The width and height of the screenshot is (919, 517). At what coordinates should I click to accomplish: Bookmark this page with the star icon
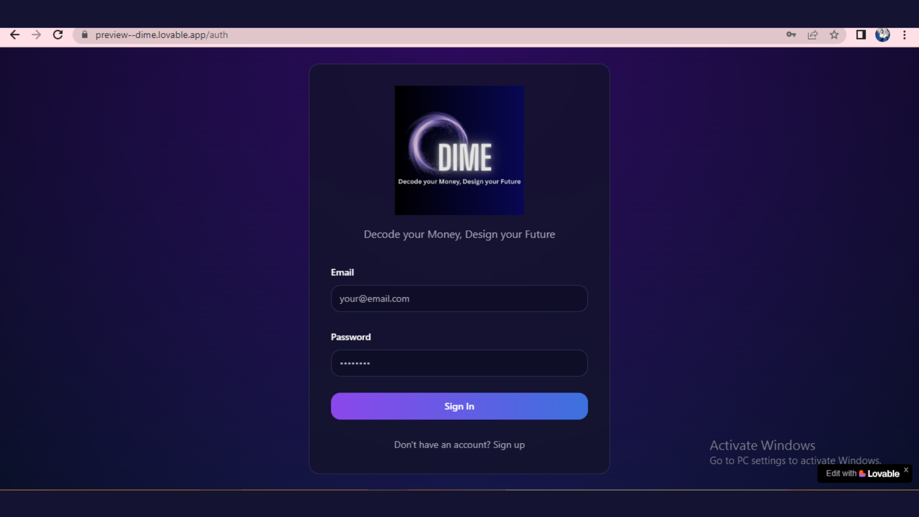pyautogui.click(x=834, y=35)
